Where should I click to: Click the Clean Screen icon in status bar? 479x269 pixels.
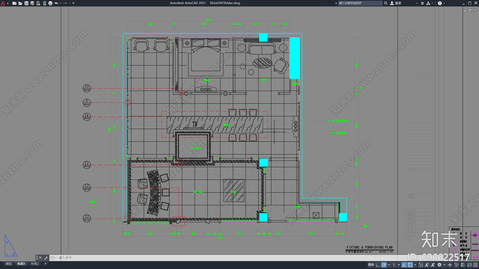[469, 265]
